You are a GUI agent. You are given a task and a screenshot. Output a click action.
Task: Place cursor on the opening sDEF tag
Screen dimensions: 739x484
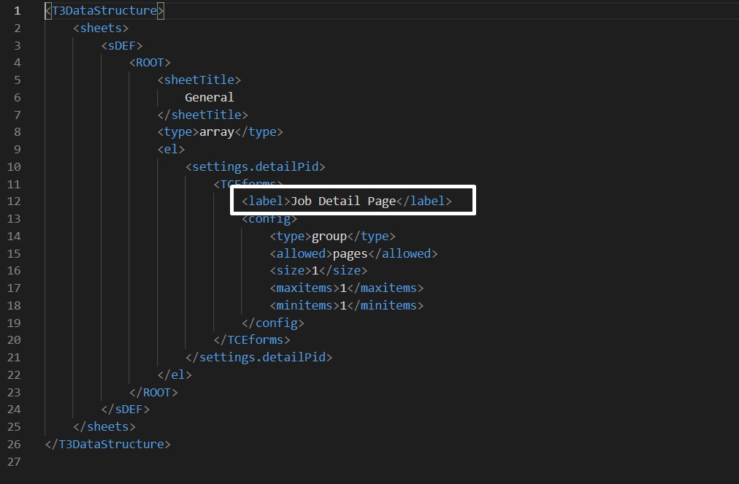(x=122, y=45)
